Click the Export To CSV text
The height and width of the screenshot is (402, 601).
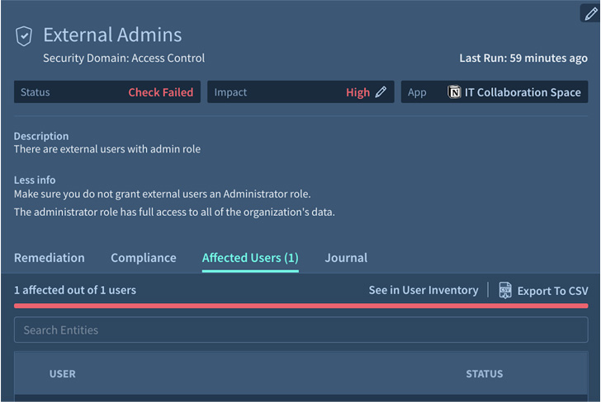(x=552, y=291)
